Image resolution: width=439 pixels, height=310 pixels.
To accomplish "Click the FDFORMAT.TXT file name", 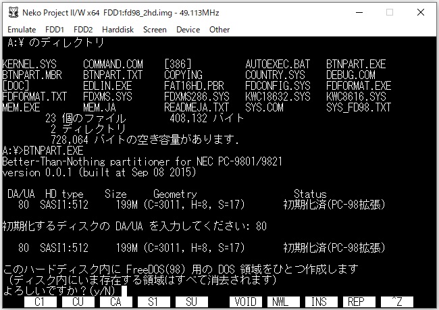I will click(34, 97).
